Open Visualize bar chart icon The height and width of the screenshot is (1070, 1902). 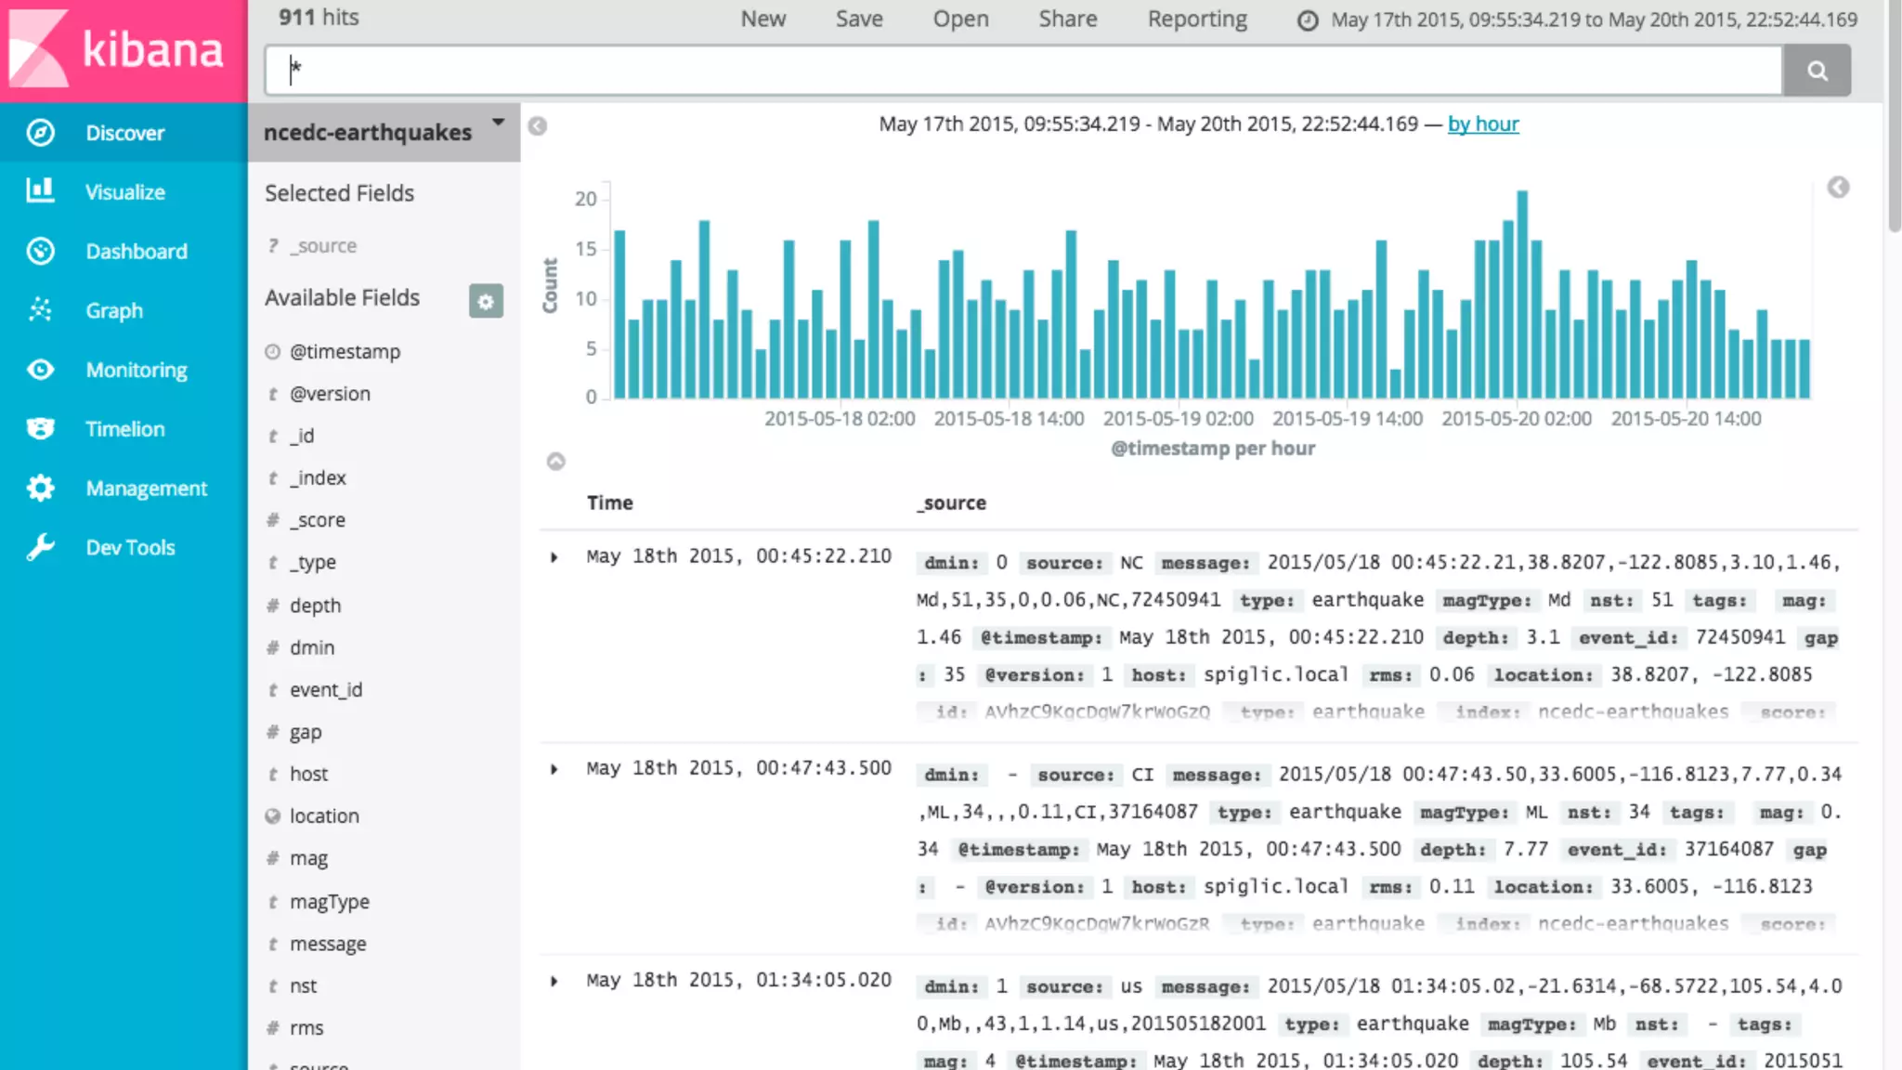[40, 191]
